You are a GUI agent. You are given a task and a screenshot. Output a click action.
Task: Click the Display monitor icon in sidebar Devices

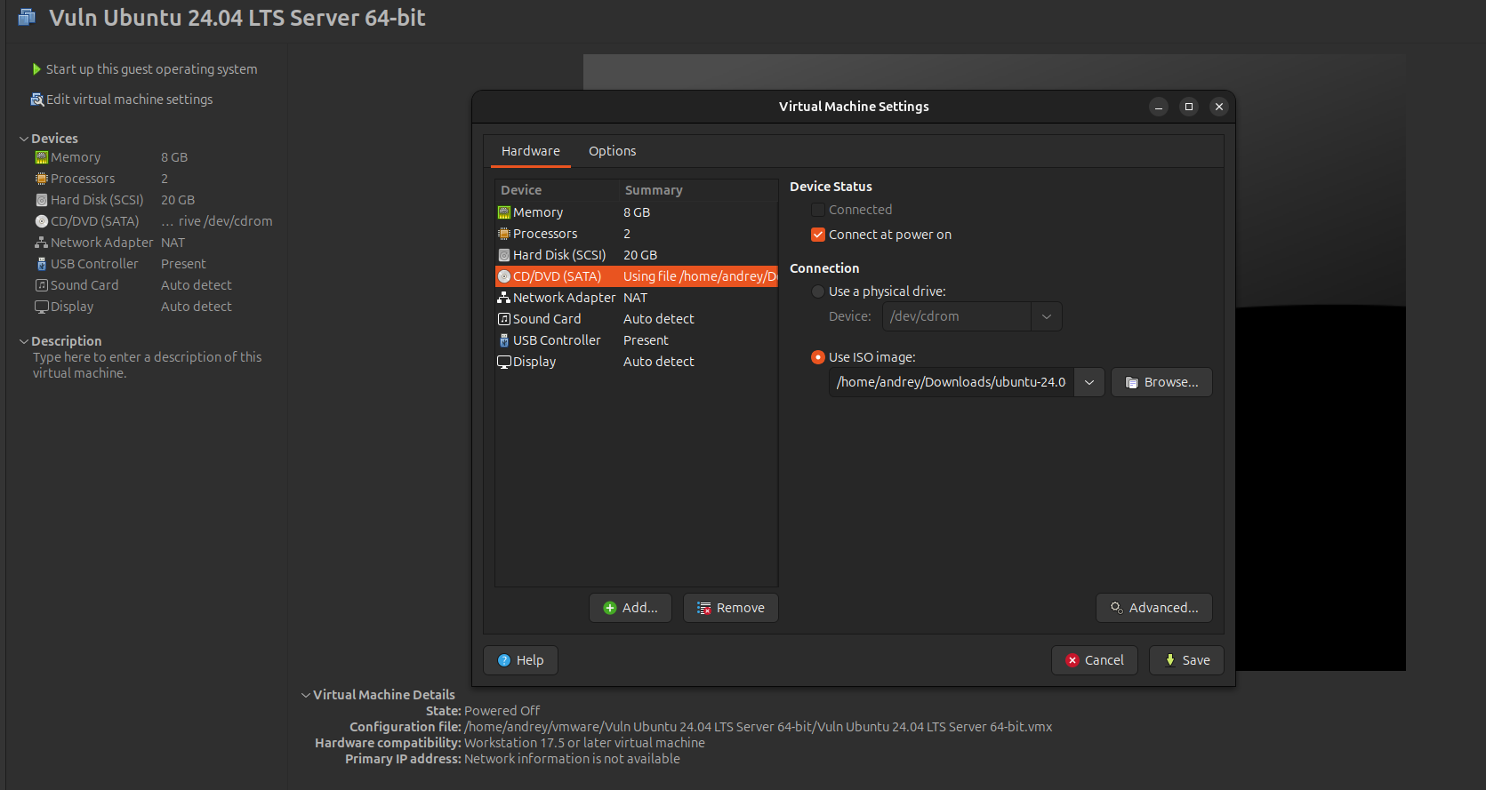[42, 307]
